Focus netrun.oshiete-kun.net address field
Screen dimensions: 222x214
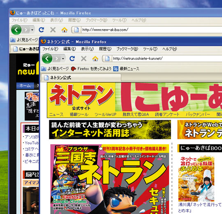[x=167, y=59]
